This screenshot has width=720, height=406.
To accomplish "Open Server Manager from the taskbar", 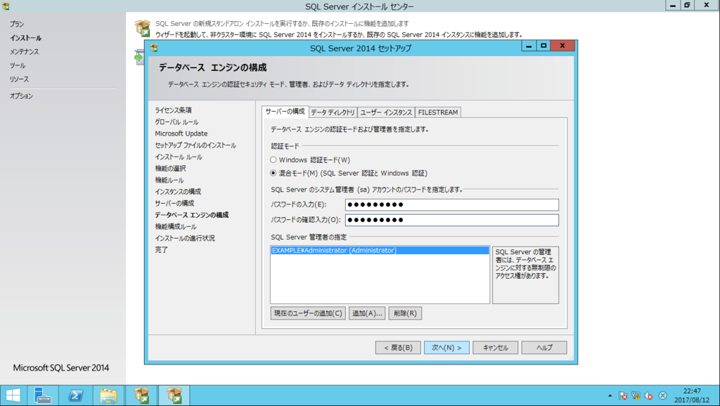I will coord(43,395).
